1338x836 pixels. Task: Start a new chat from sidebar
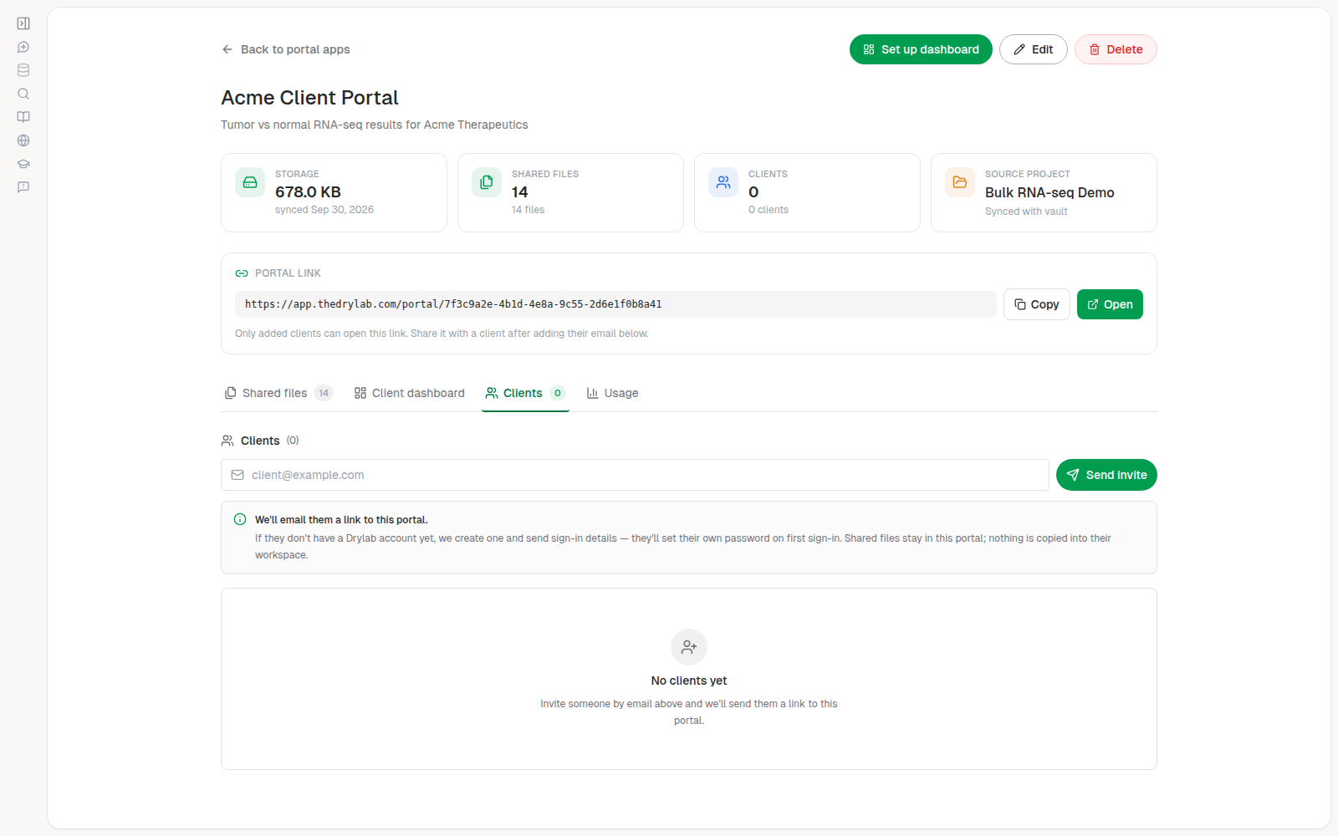(x=23, y=47)
